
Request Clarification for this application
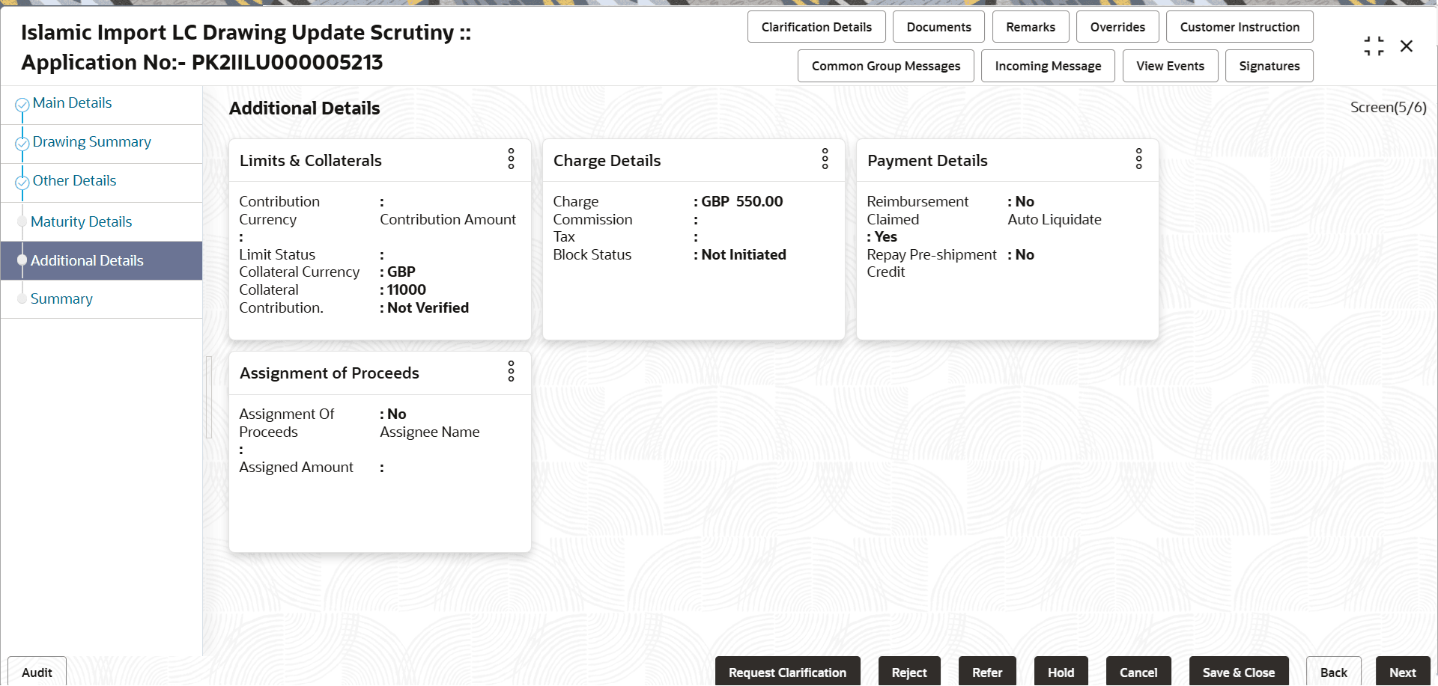pyautogui.click(x=787, y=672)
